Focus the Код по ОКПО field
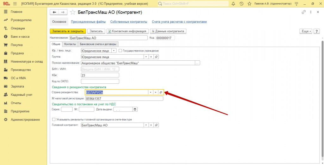This screenshot has width=324, height=165. 100,81
